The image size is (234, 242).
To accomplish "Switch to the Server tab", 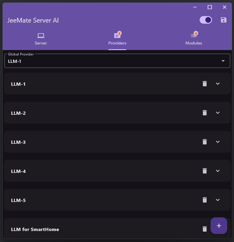I will [41, 39].
